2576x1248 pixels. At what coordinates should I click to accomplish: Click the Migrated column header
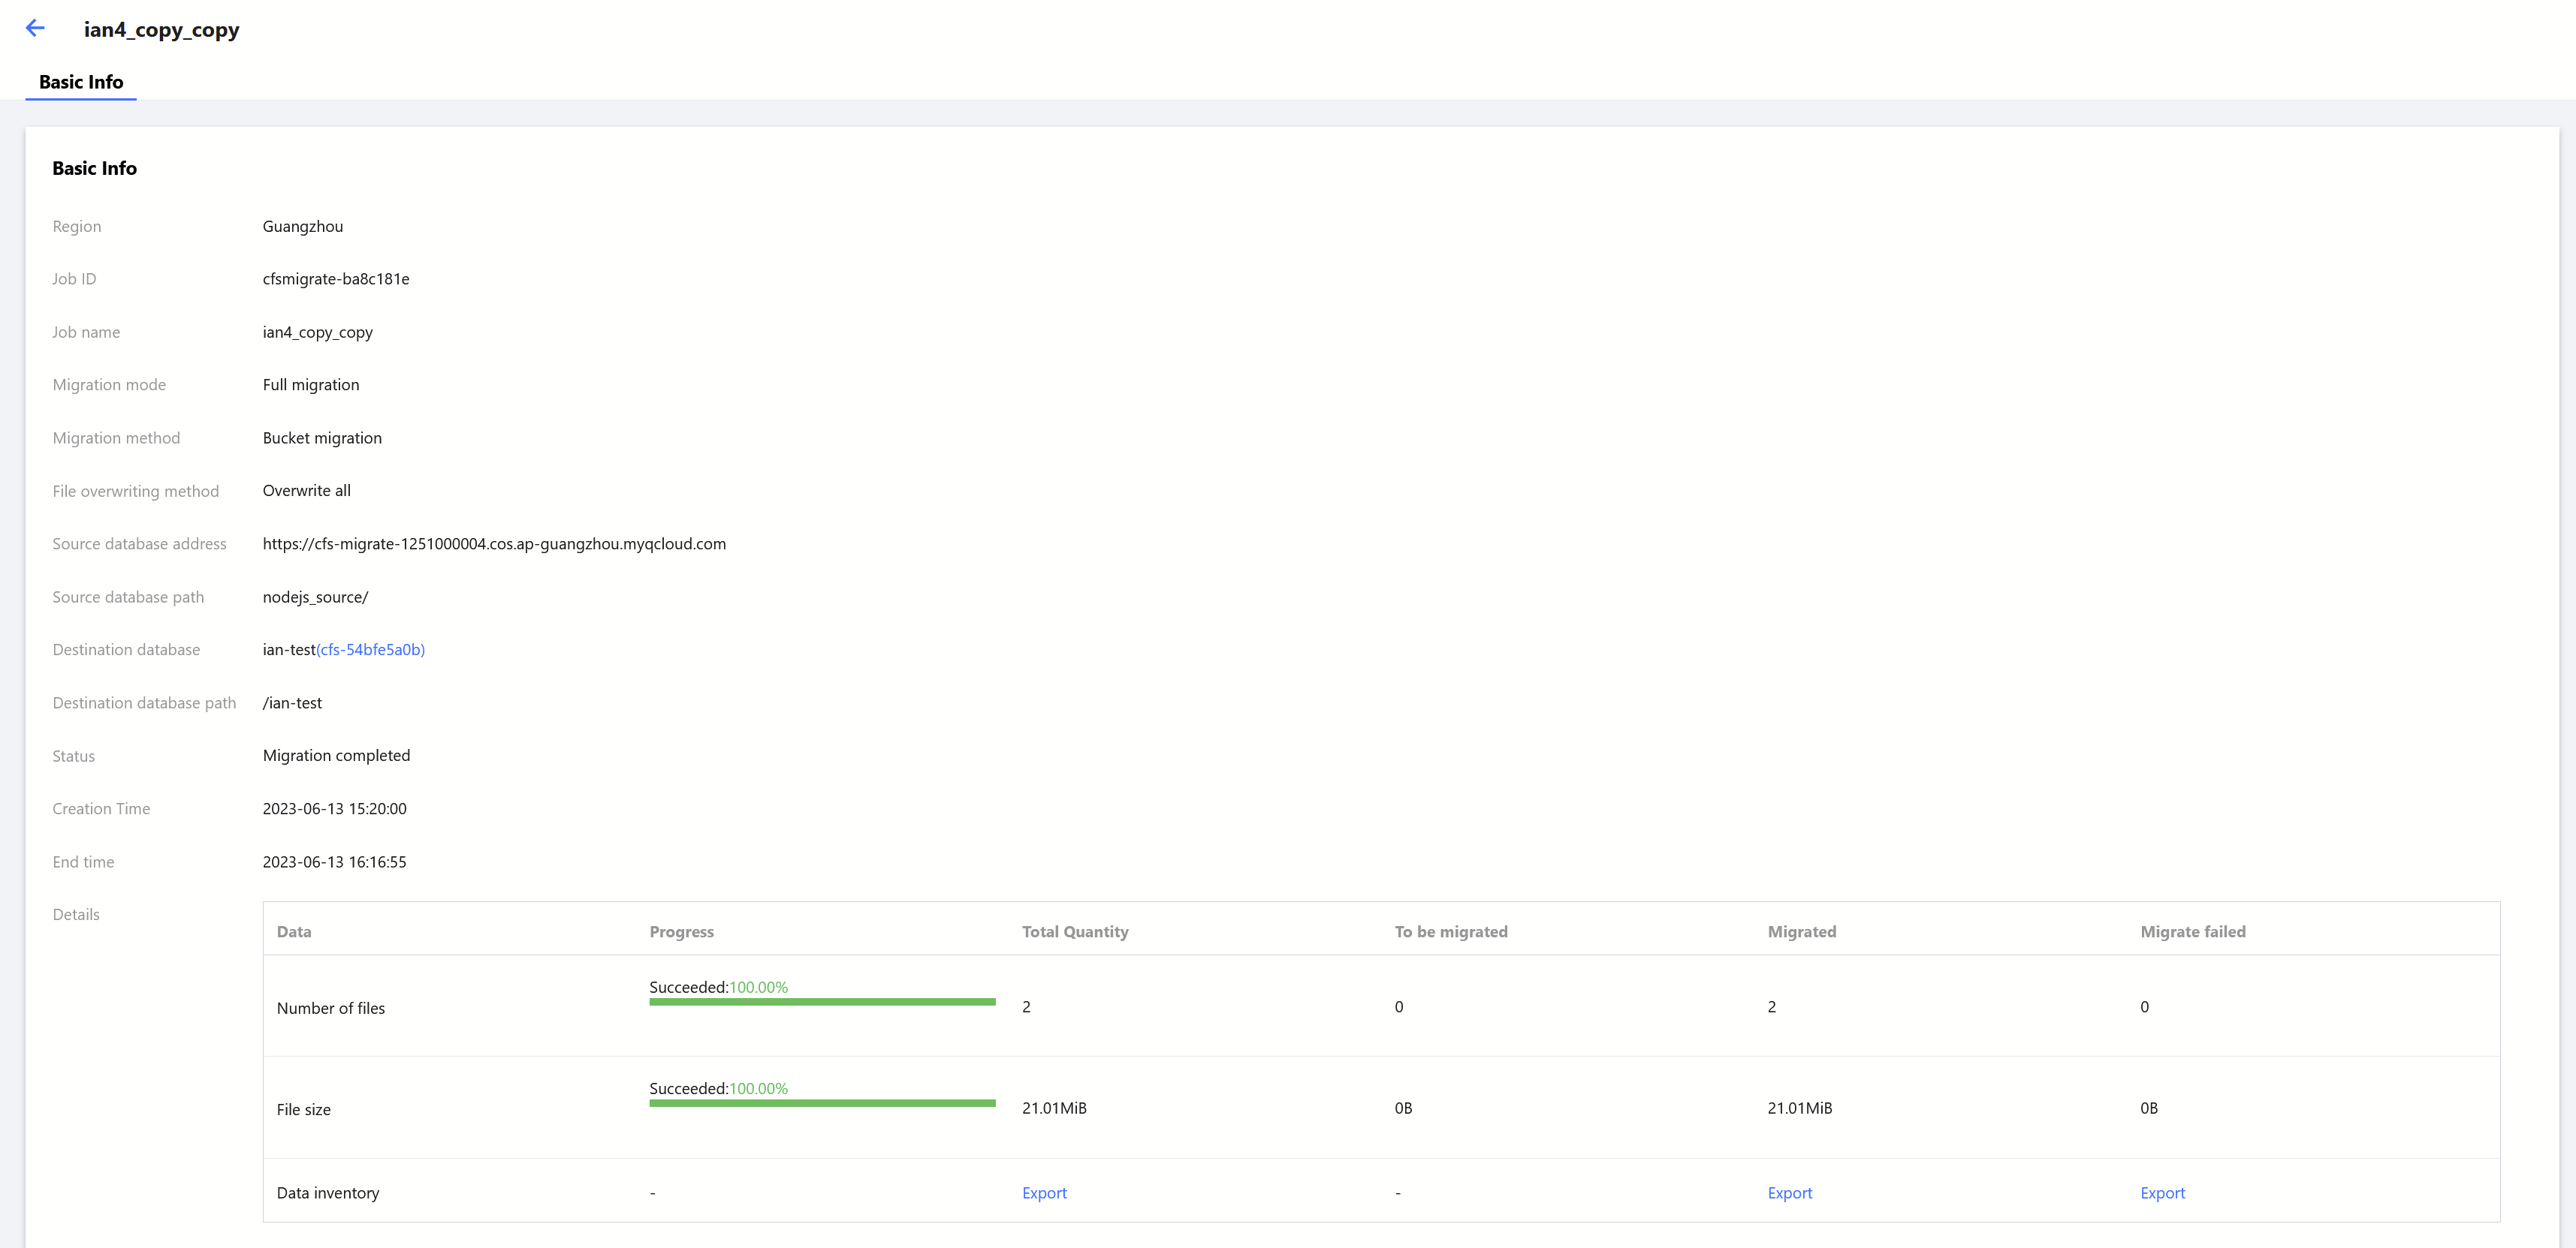(x=1801, y=931)
